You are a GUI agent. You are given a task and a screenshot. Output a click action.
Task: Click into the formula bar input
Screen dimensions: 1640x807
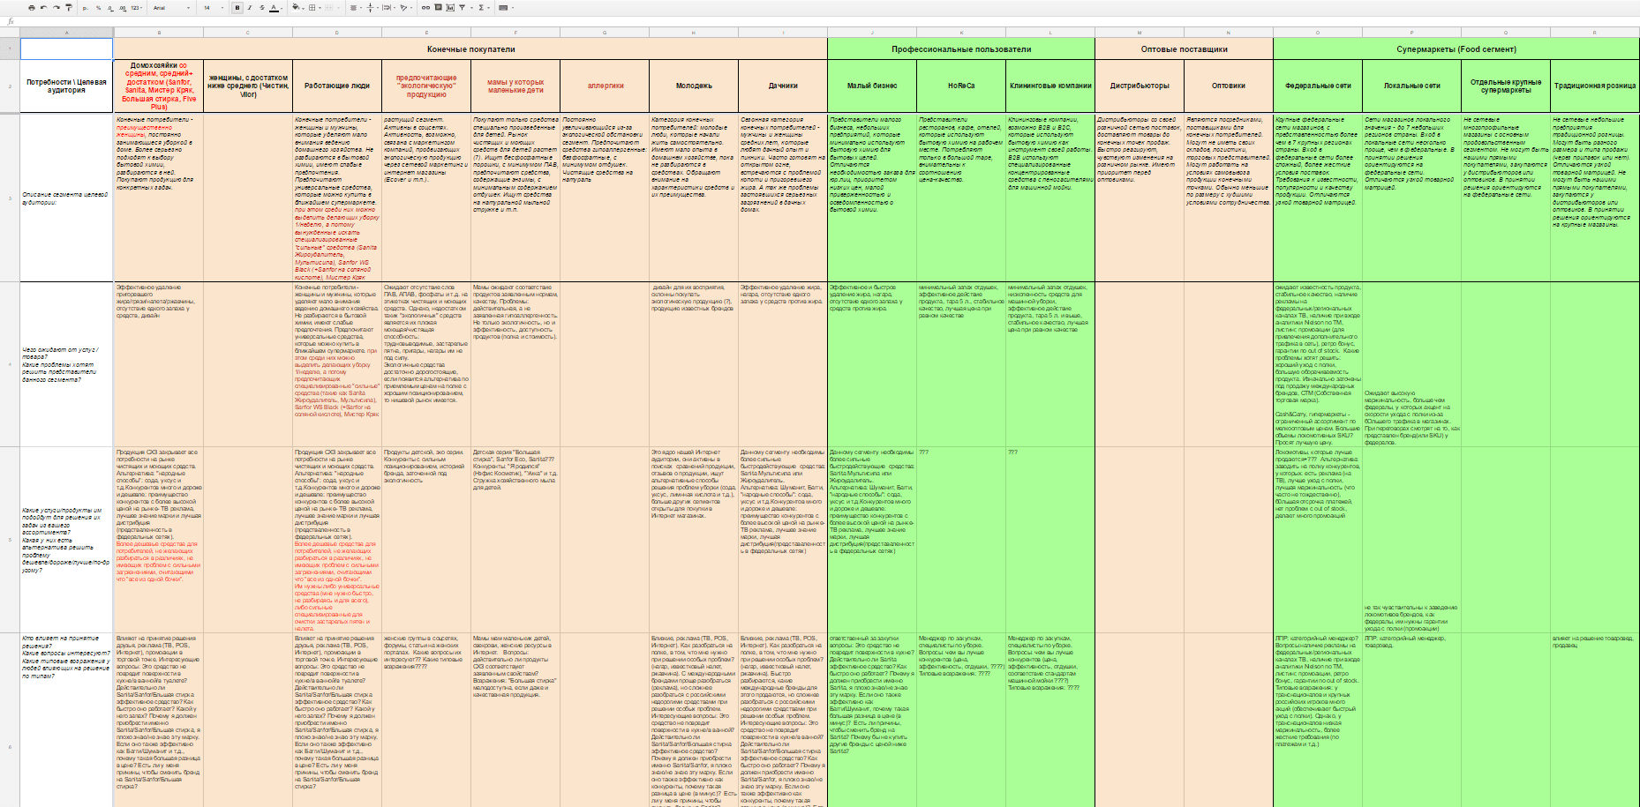click(828, 21)
